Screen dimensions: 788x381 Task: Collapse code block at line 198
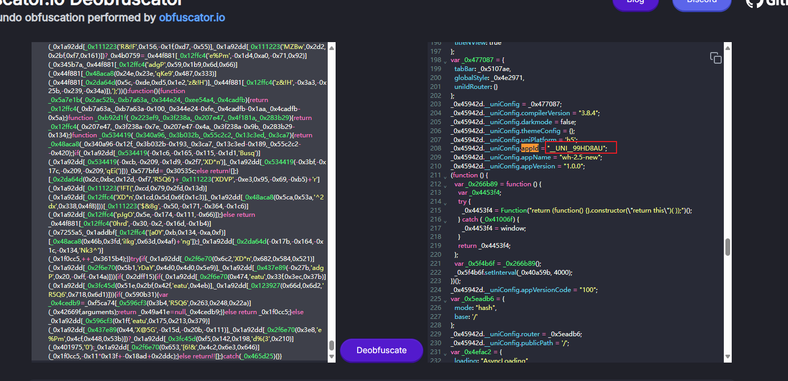pyautogui.click(x=445, y=61)
